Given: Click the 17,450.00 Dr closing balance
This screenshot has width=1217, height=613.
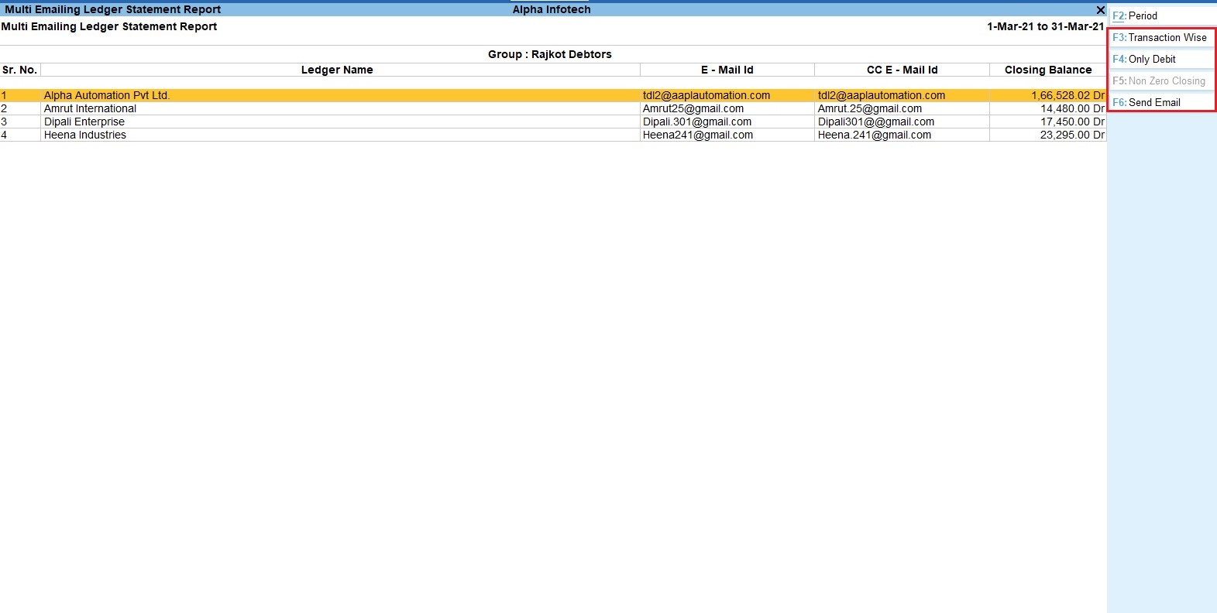Looking at the screenshot, I should [x=1072, y=122].
